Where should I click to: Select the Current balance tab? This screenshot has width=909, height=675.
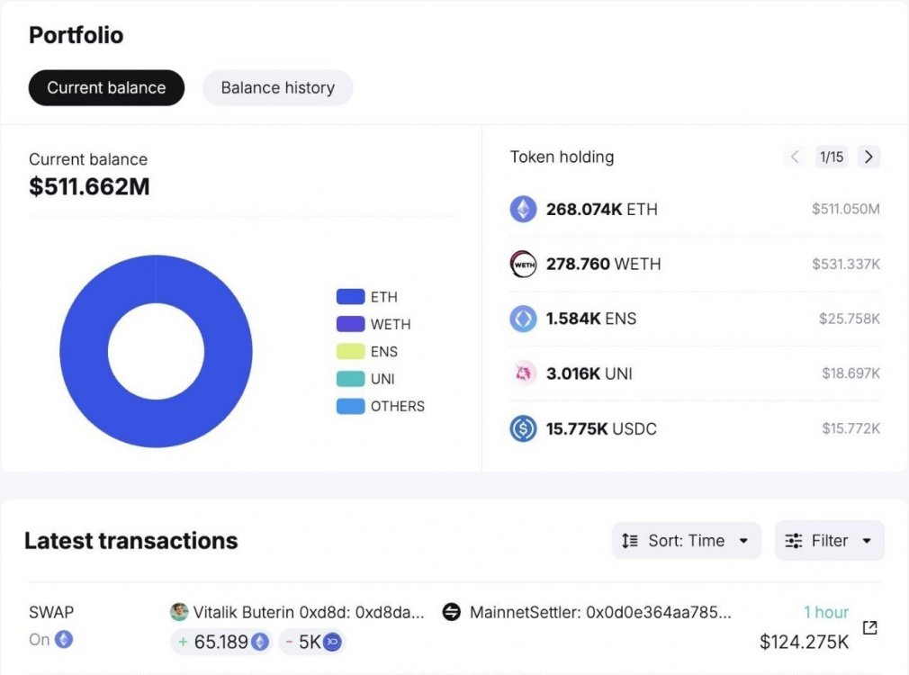tap(106, 88)
